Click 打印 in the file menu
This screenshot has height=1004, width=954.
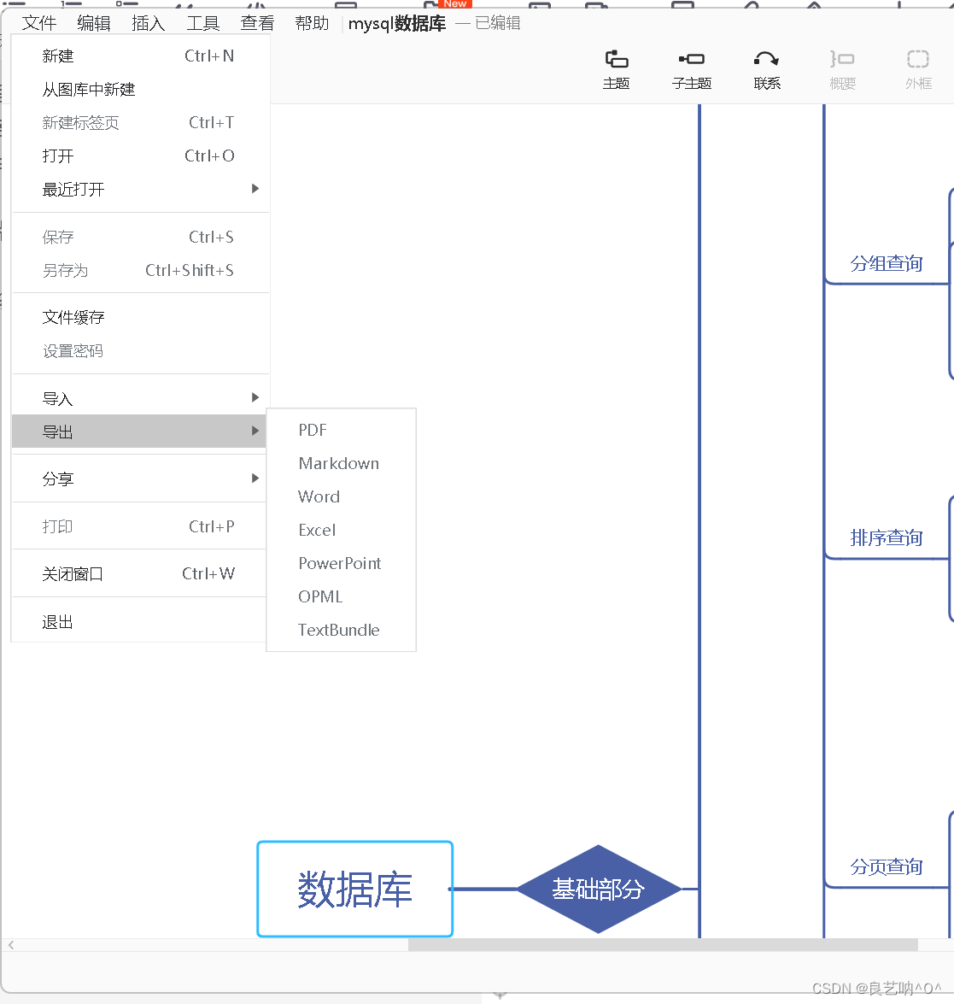(x=57, y=526)
